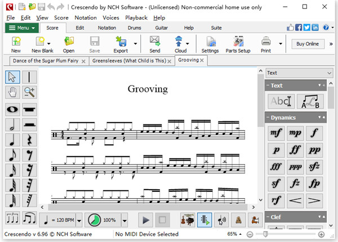Switch to the Guitar ribbon tab
The width and height of the screenshot is (338, 242).
click(162, 28)
